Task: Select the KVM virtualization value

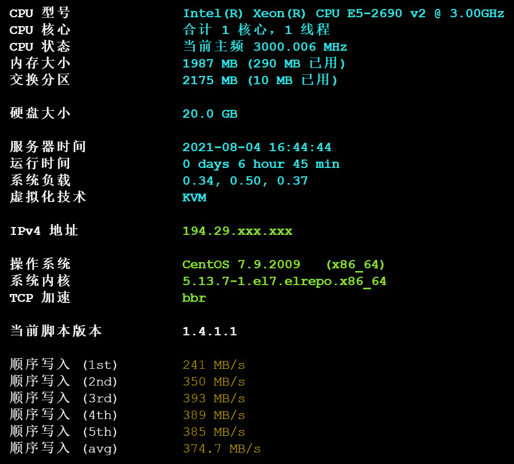Action: [x=194, y=198]
